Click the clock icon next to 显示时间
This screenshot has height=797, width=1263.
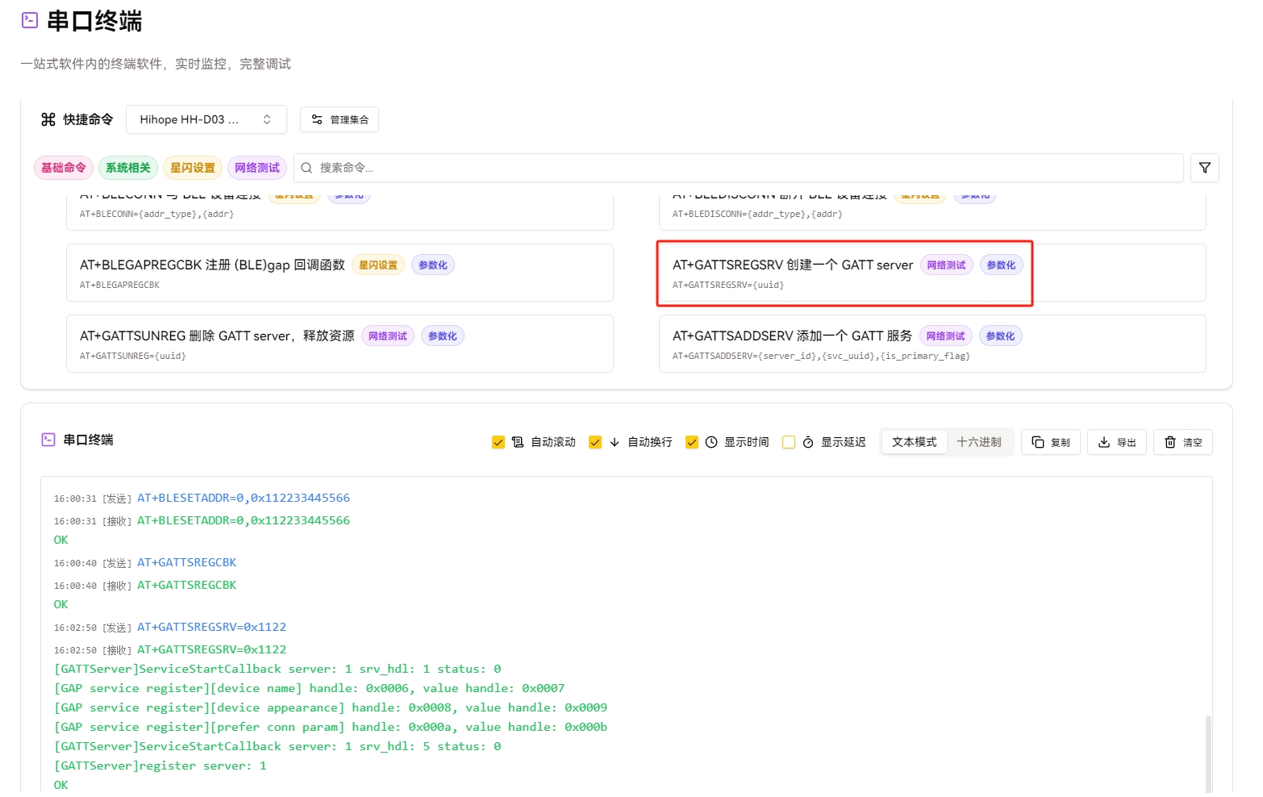(x=711, y=442)
